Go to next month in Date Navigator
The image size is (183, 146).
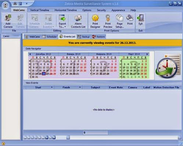coord(147,54)
